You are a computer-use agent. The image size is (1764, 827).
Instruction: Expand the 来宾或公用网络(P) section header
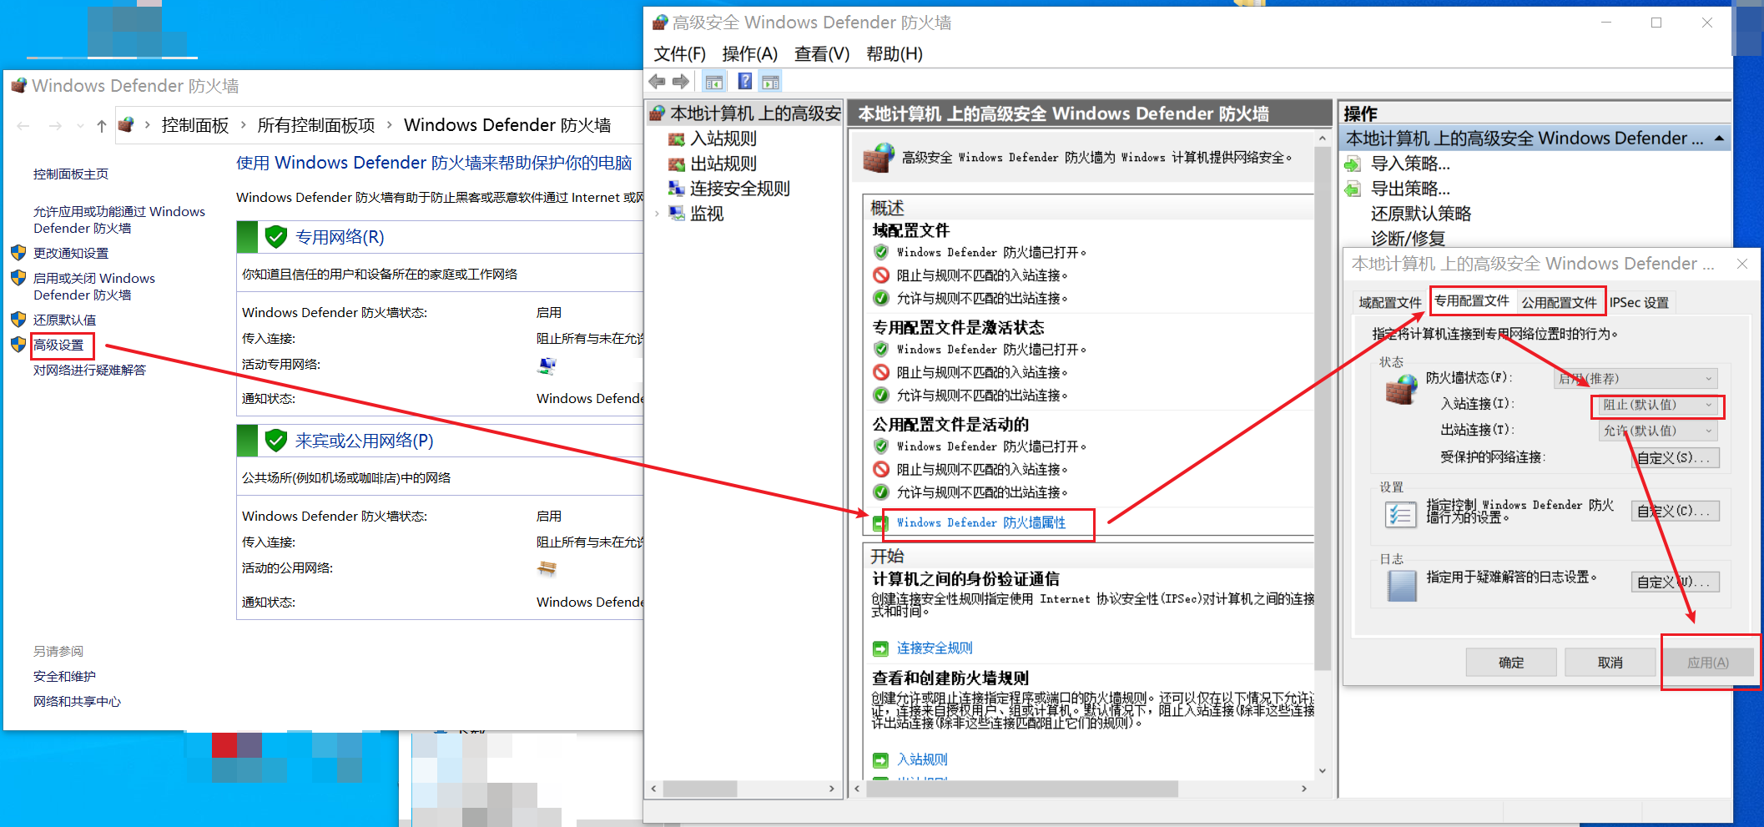click(364, 441)
